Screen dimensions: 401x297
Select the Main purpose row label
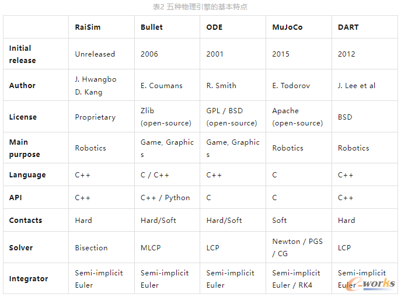(25, 148)
